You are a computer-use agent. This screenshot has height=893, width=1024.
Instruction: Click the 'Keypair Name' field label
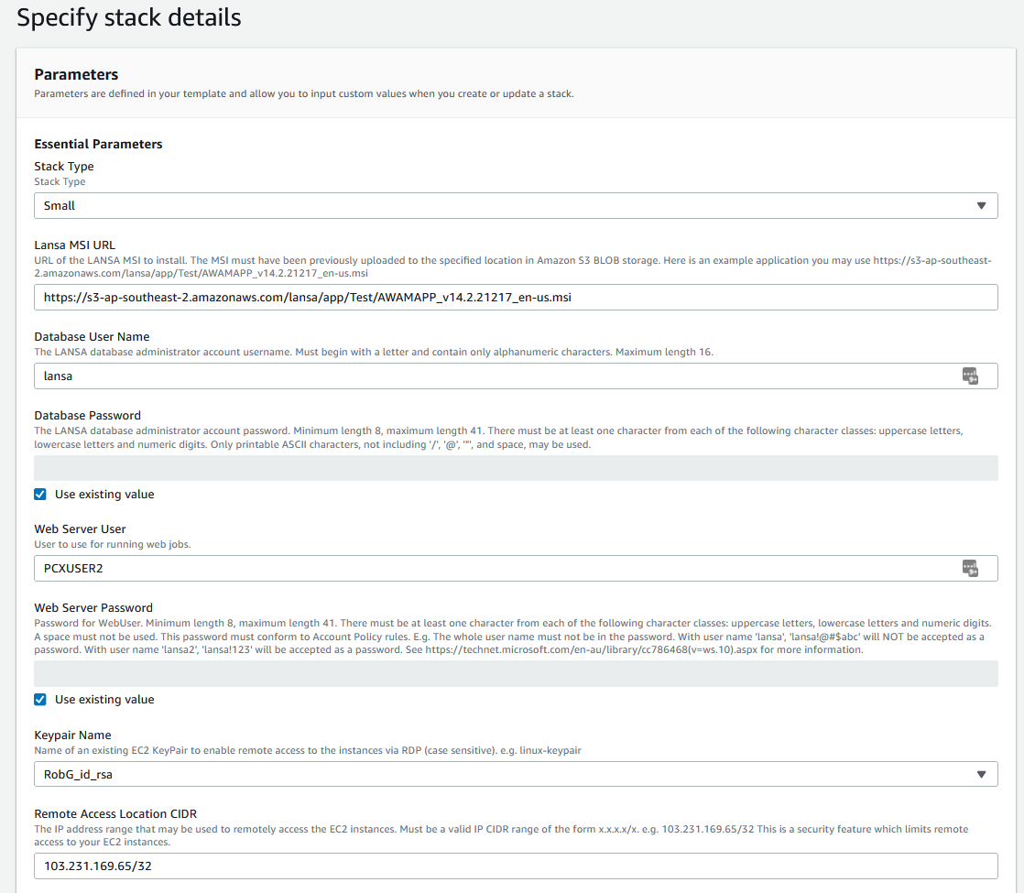coord(72,735)
